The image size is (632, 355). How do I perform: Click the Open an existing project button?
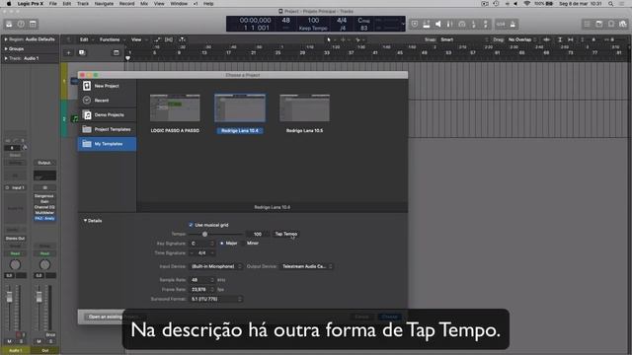[114, 317]
